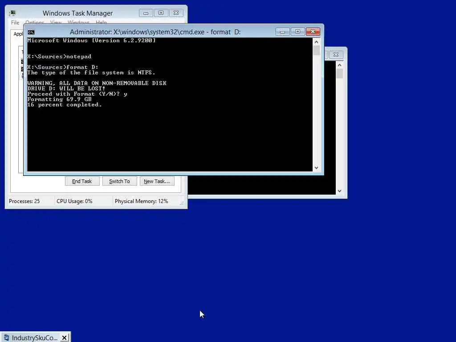Click New Task... button
This screenshot has width=456, height=342.
click(x=157, y=181)
